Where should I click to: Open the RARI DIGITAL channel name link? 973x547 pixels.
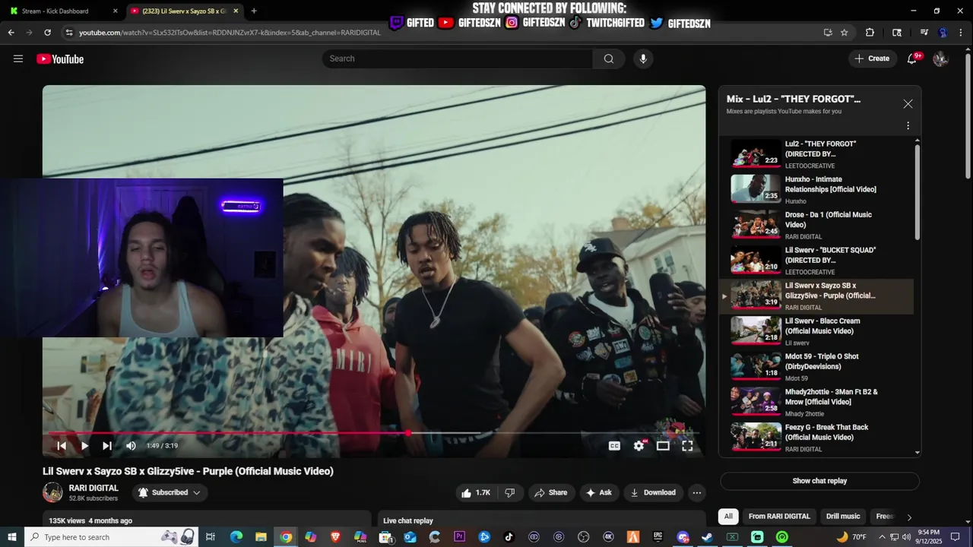click(x=93, y=488)
